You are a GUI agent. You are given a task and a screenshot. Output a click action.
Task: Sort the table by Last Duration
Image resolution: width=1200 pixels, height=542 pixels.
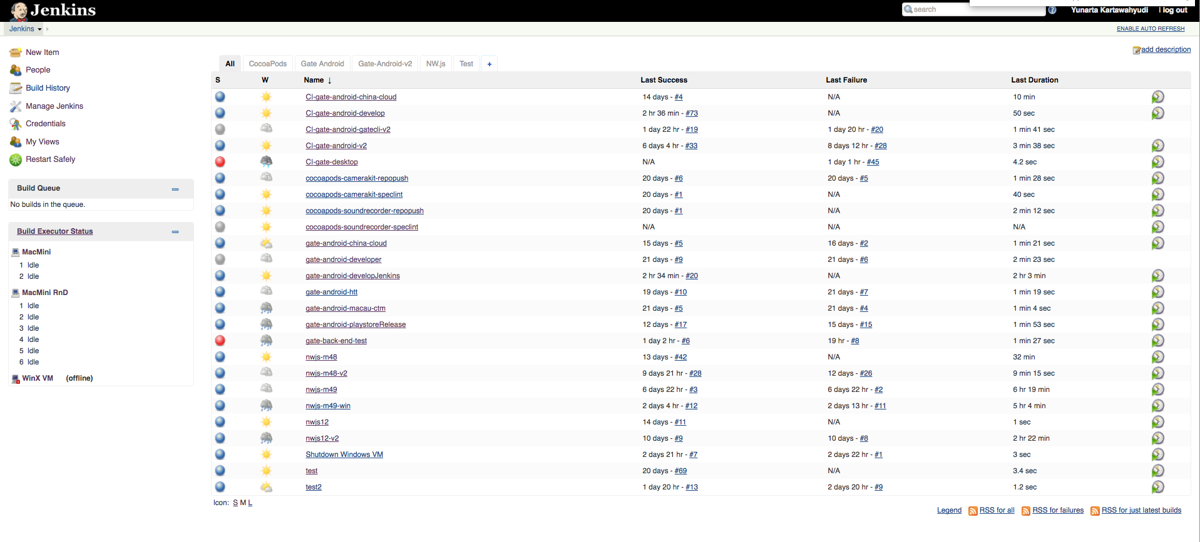(x=1034, y=80)
